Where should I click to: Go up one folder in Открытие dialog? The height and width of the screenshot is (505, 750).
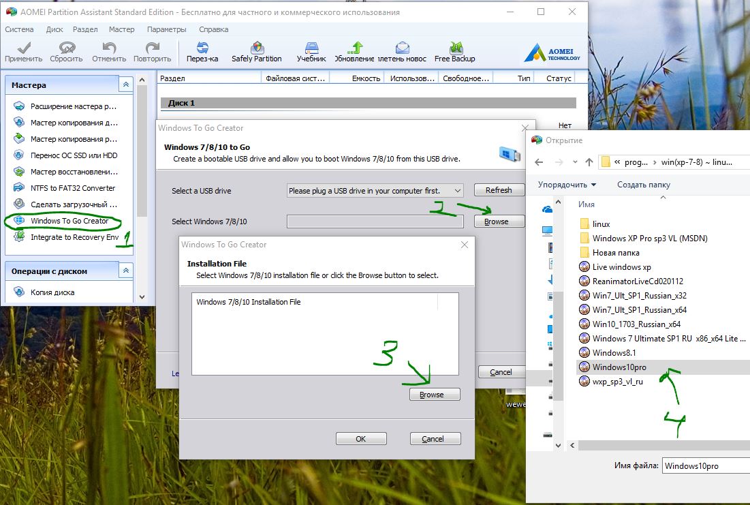(589, 162)
